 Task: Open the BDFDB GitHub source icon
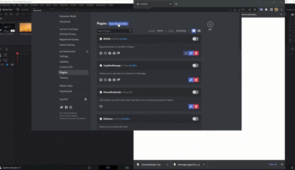[105, 53]
